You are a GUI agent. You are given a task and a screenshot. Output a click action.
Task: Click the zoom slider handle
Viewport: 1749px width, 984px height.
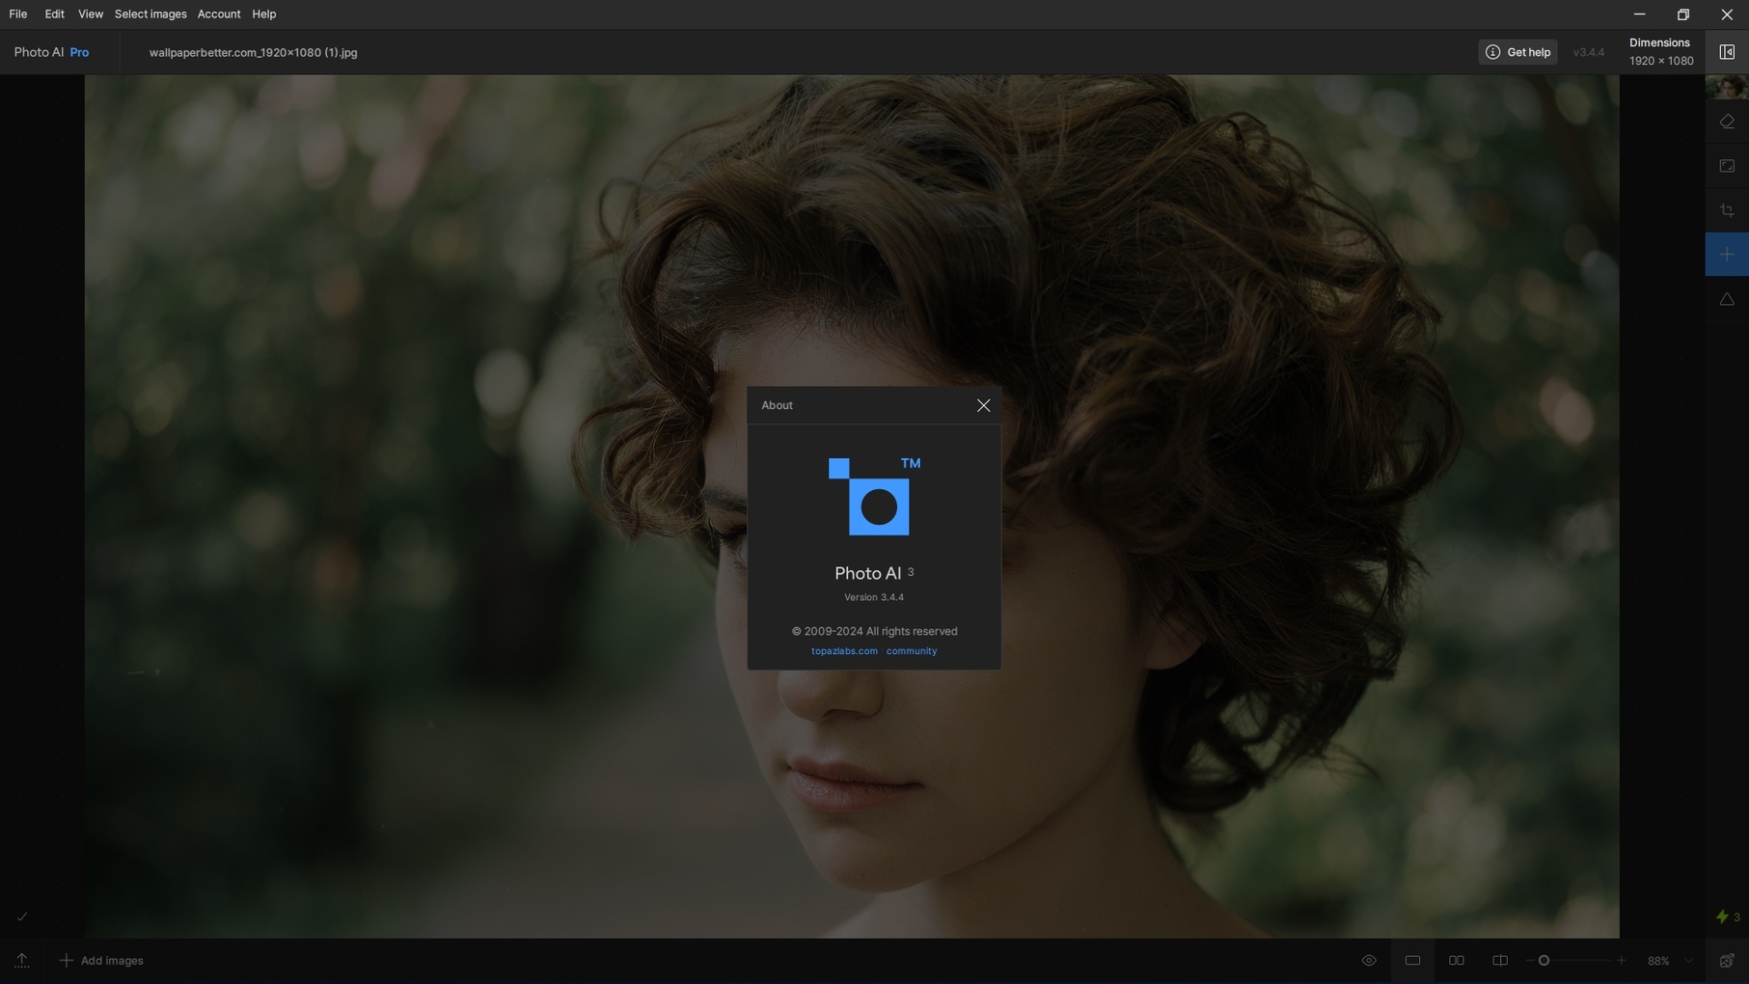point(1544,961)
